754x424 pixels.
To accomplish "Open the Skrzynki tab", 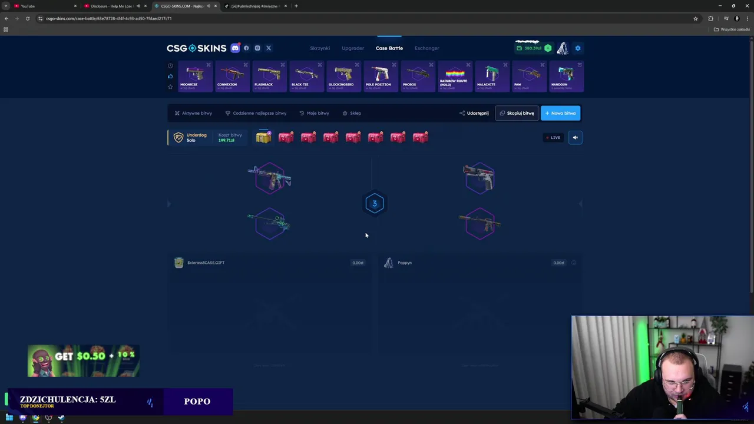I will coord(320,48).
